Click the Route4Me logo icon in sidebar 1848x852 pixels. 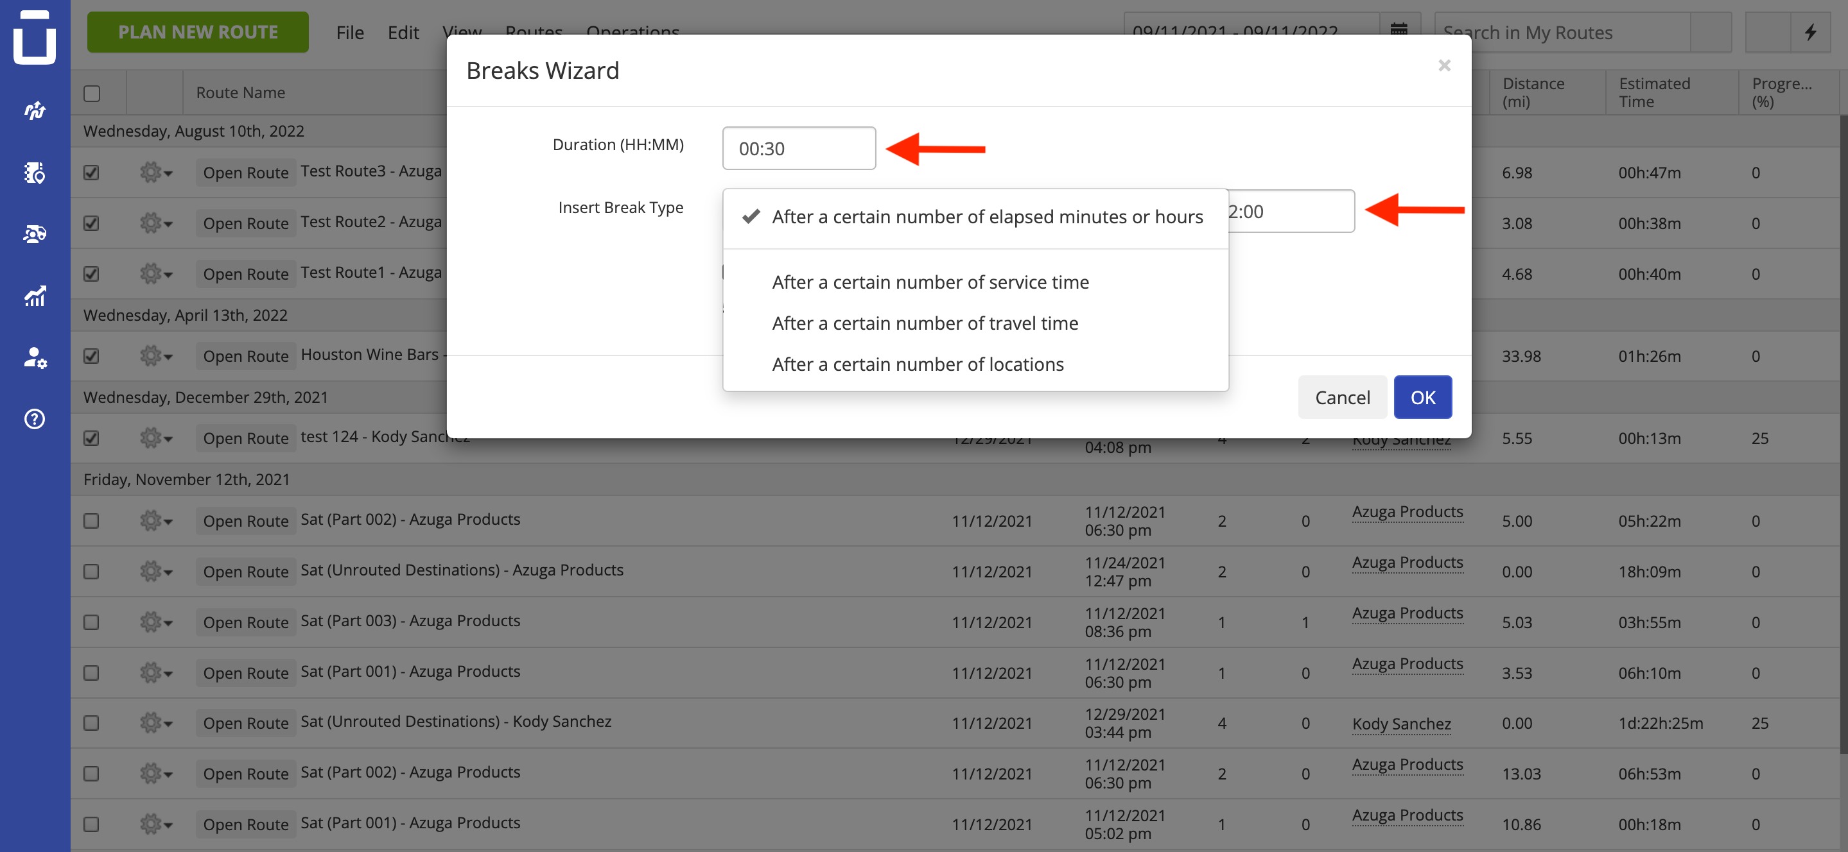point(35,36)
